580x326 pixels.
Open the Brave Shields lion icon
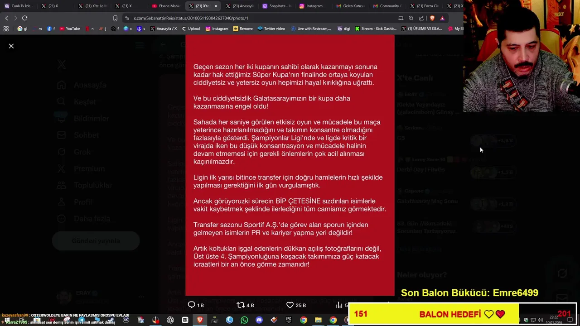432,18
